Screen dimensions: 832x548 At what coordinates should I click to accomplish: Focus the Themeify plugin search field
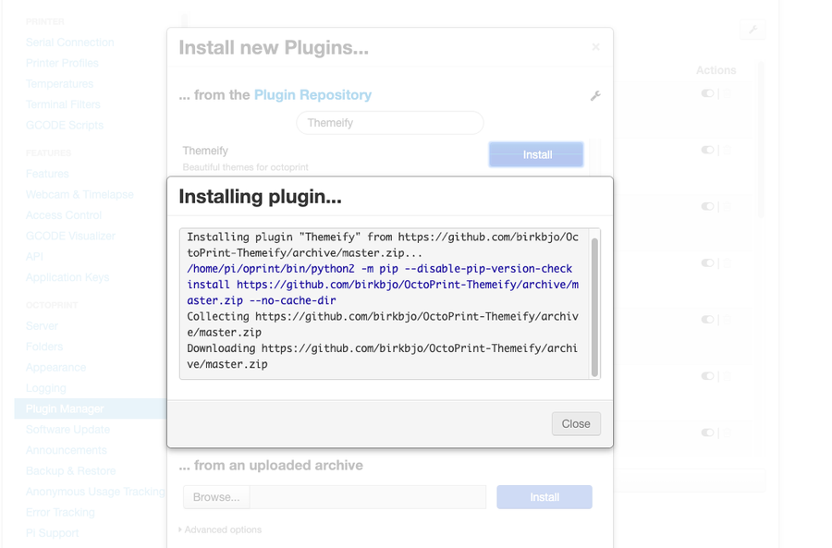pyautogui.click(x=389, y=122)
